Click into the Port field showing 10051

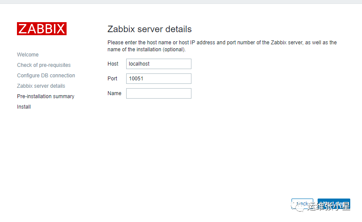[x=159, y=79]
